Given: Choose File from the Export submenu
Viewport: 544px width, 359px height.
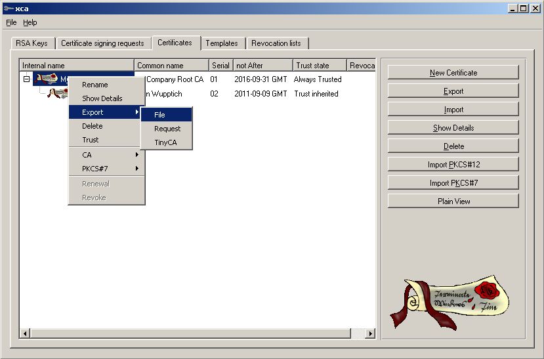Looking at the screenshot, I should [x=166, y=115].
